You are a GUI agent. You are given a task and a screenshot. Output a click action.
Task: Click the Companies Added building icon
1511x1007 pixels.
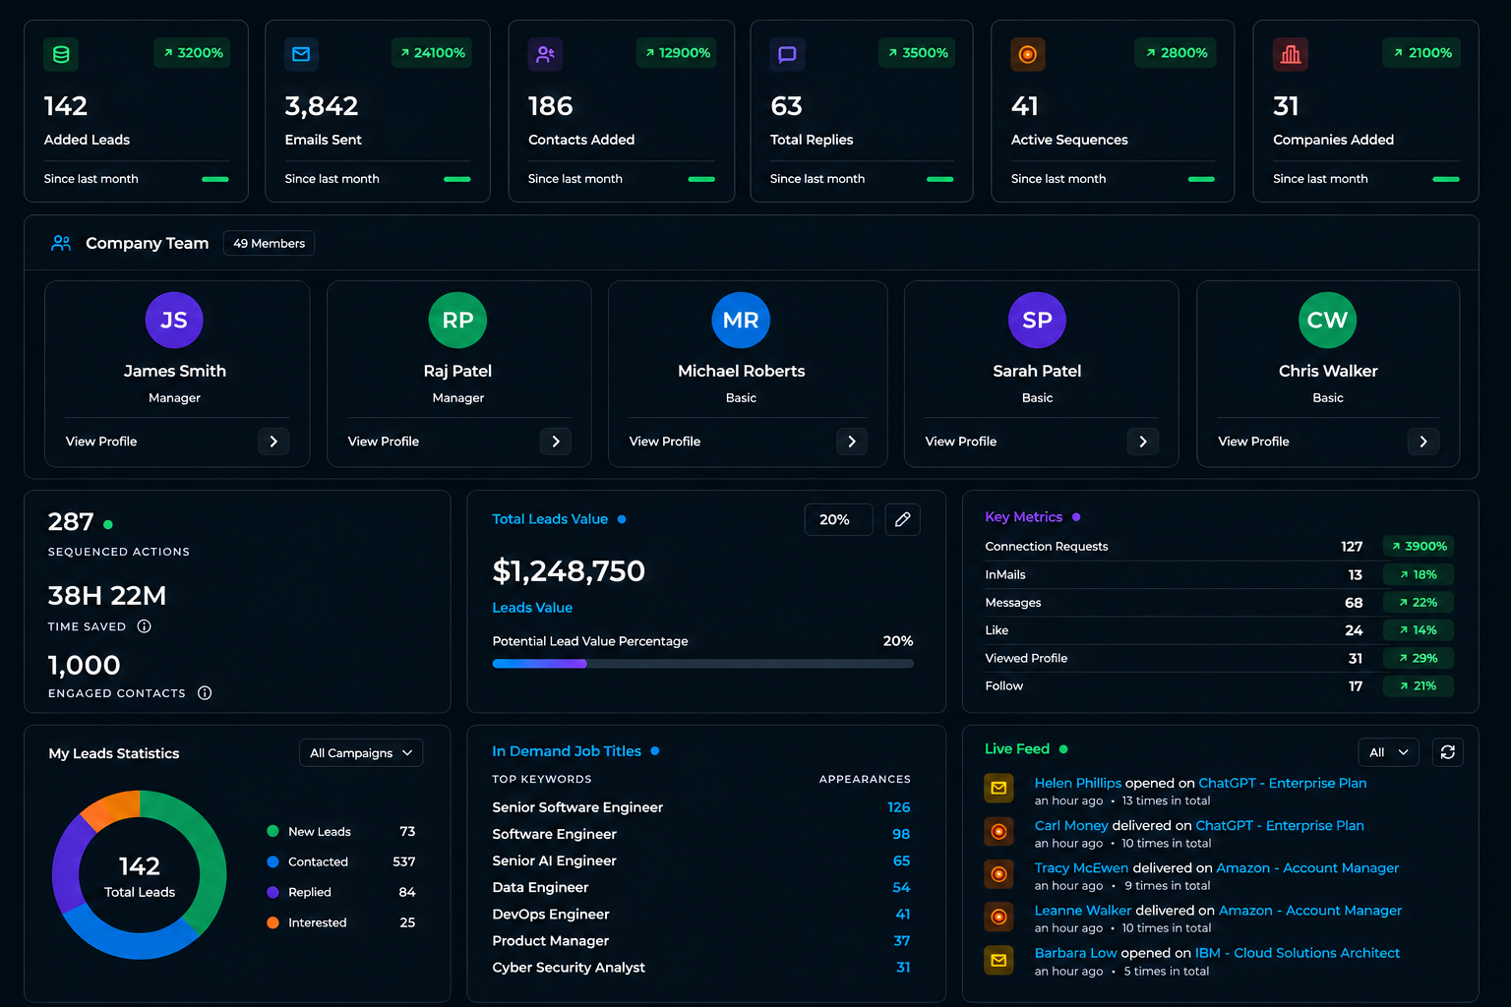(x=1291, y=54)
